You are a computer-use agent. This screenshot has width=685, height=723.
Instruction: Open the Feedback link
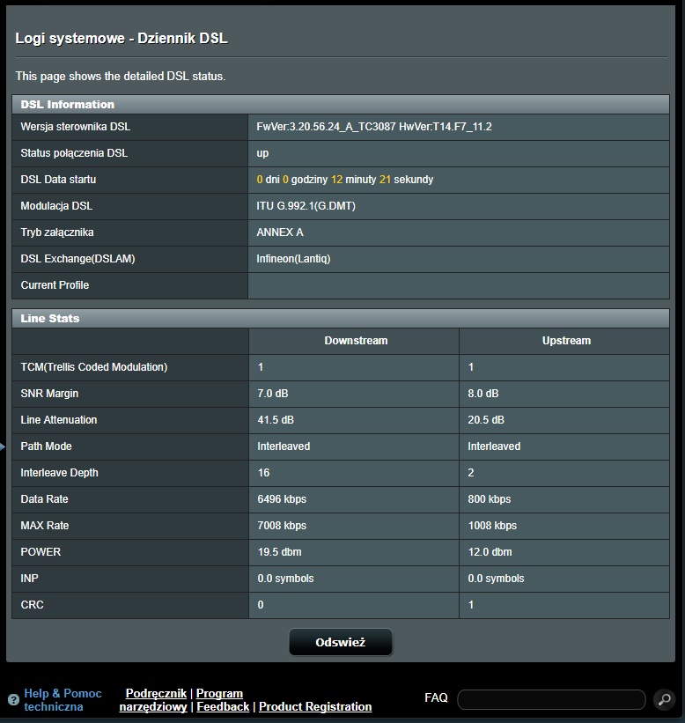tap(223, 706)
